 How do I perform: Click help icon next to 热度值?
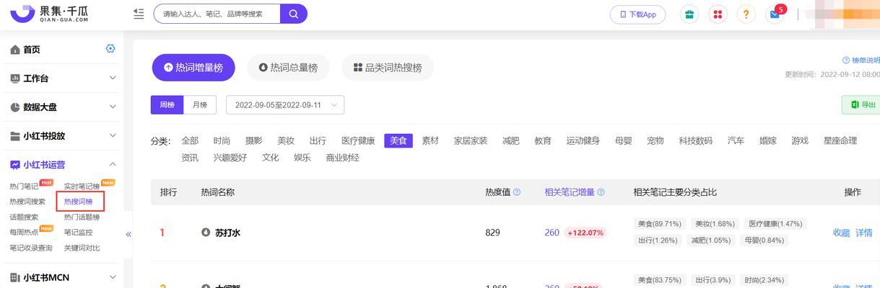coord(516,192)
